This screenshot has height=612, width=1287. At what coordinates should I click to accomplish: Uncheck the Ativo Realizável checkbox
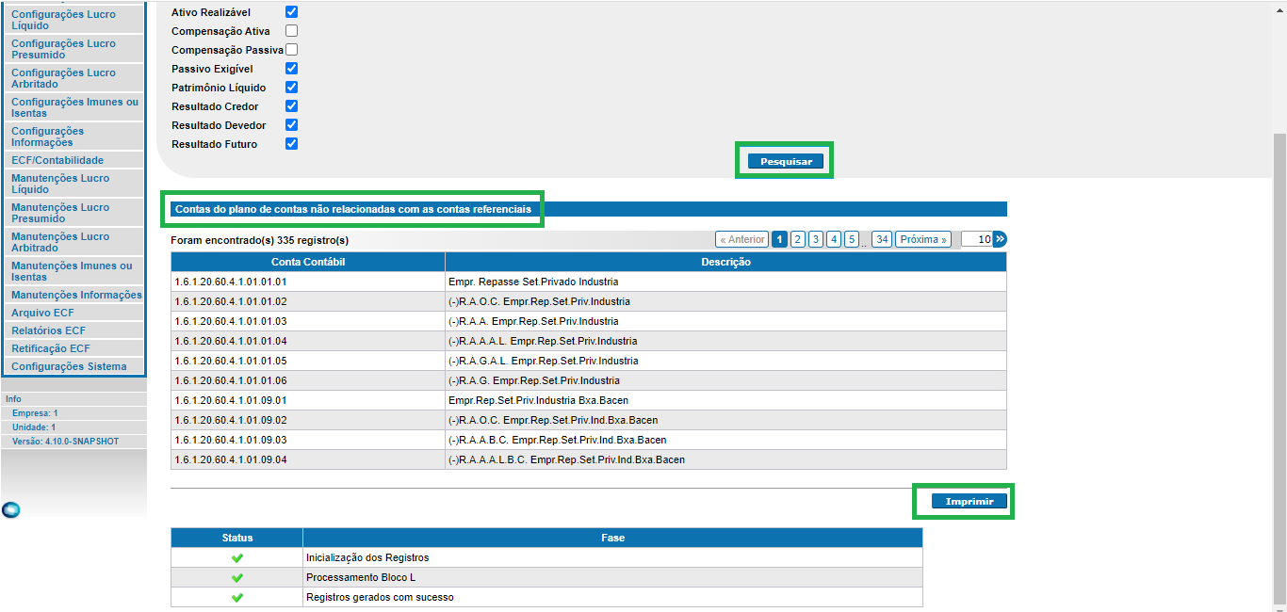tap(292, 12)
